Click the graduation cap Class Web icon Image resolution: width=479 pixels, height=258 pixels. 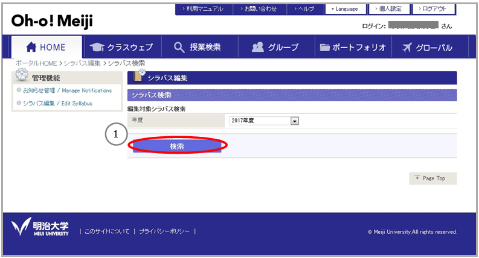pyautogui.click(x=97, y=47)
